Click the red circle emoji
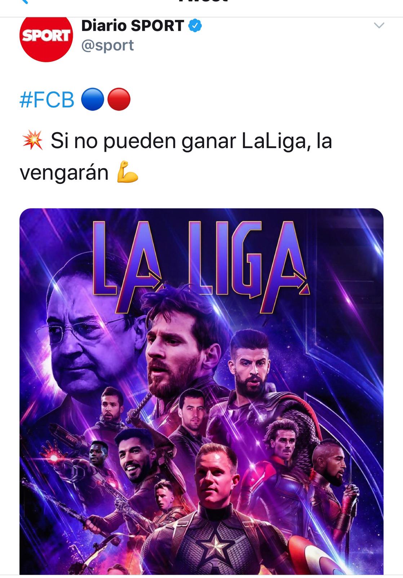This screenshot has height=578, width=403. (119, 99)
